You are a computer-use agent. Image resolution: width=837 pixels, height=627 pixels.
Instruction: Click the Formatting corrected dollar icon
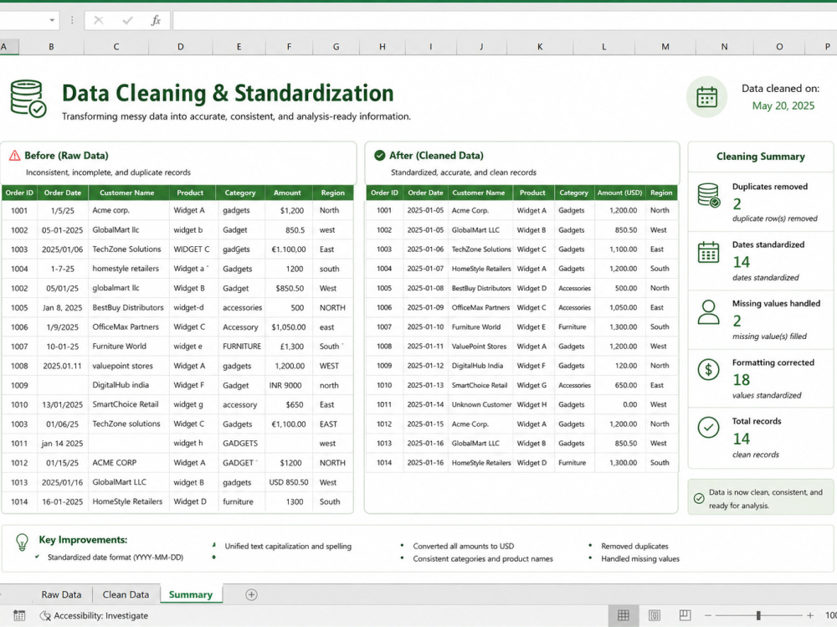[708, 369]
